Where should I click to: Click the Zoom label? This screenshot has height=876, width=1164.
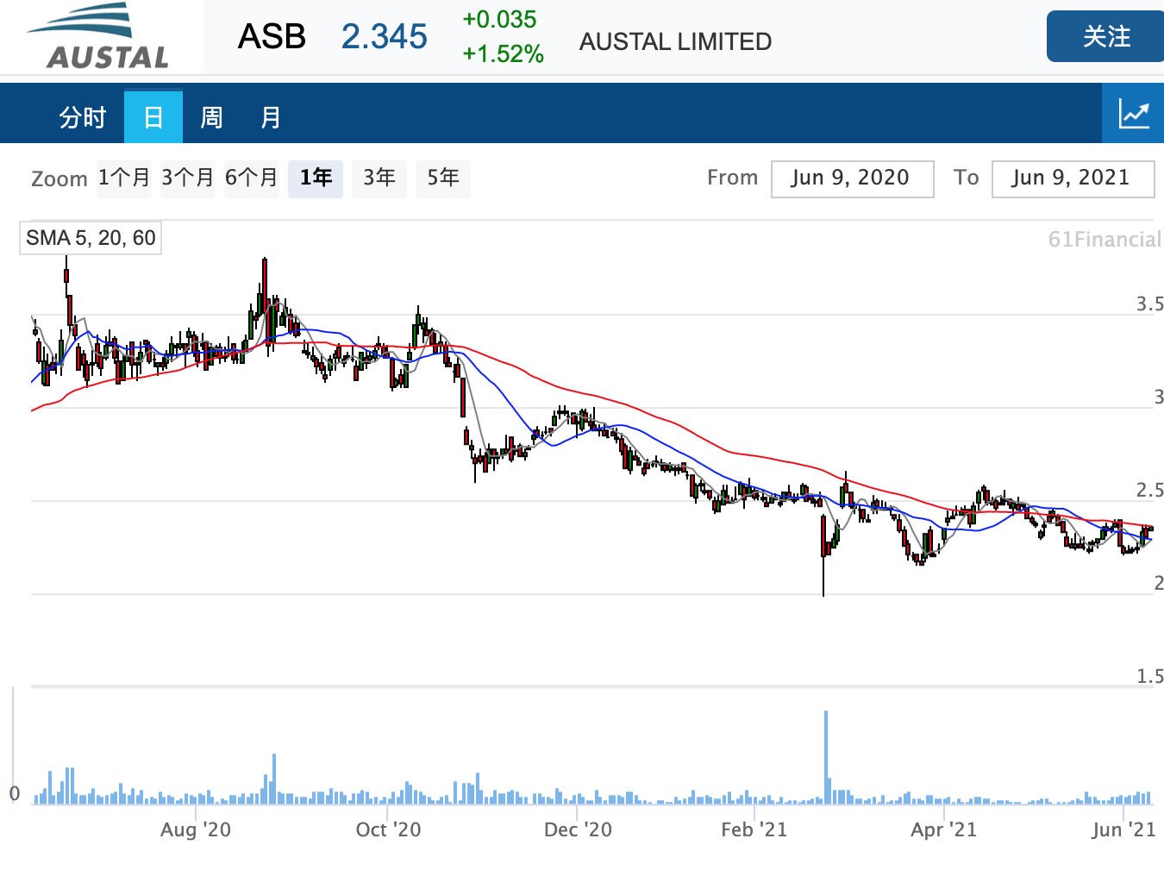(x=59, y=178)
